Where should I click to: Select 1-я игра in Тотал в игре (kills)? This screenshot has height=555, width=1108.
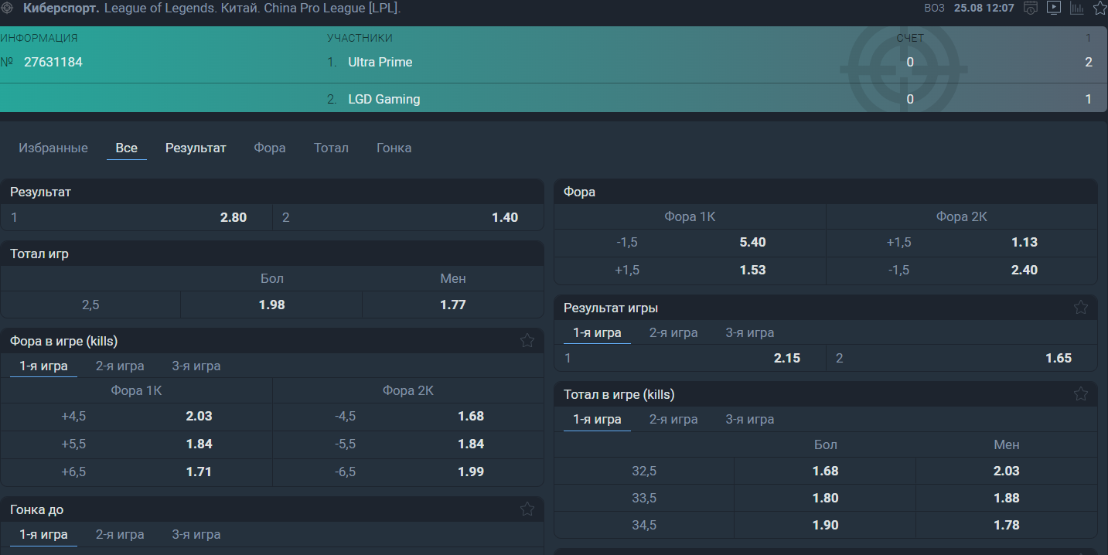[597, 419]
